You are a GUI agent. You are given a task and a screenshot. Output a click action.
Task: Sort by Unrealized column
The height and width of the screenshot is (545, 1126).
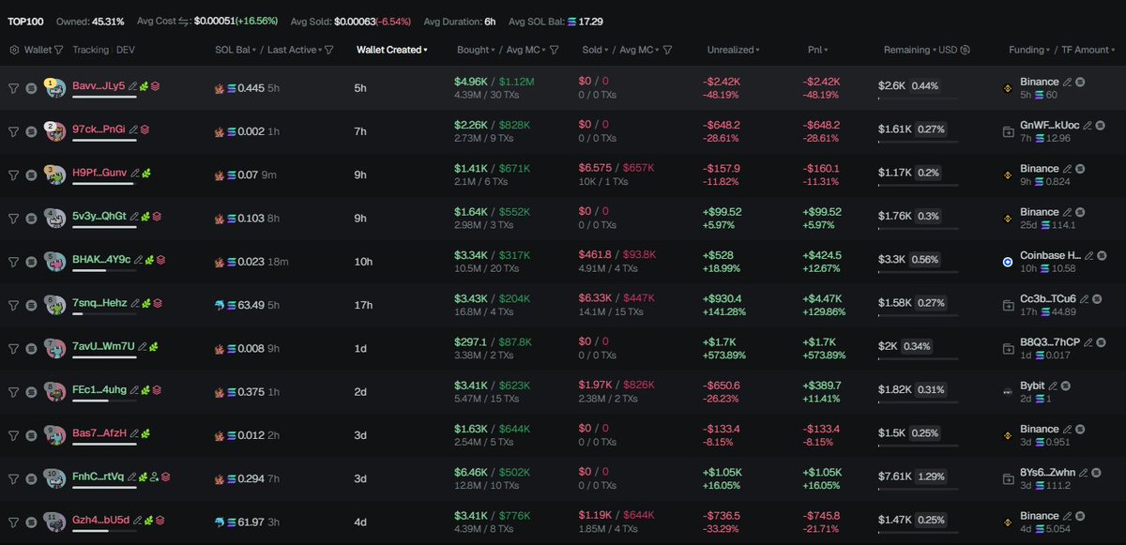[x=733, y=50]
